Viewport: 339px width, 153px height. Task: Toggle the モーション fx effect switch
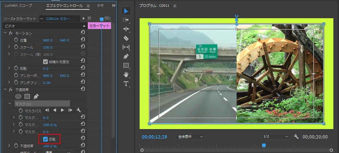coord(11,33)
